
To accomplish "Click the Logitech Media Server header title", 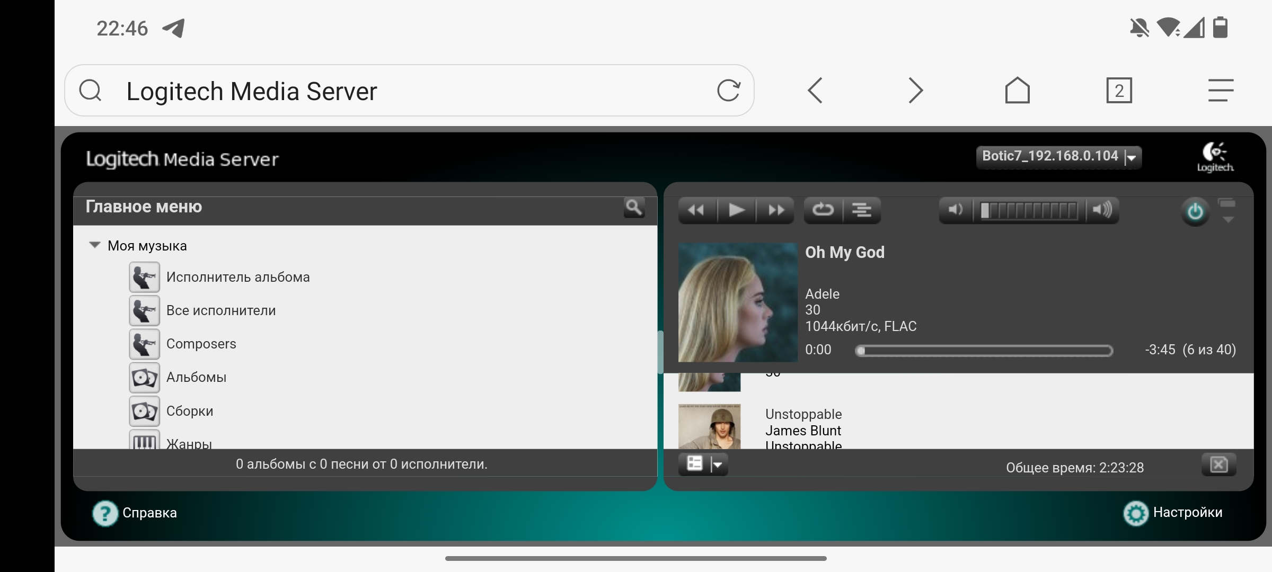I will [182, 159].
